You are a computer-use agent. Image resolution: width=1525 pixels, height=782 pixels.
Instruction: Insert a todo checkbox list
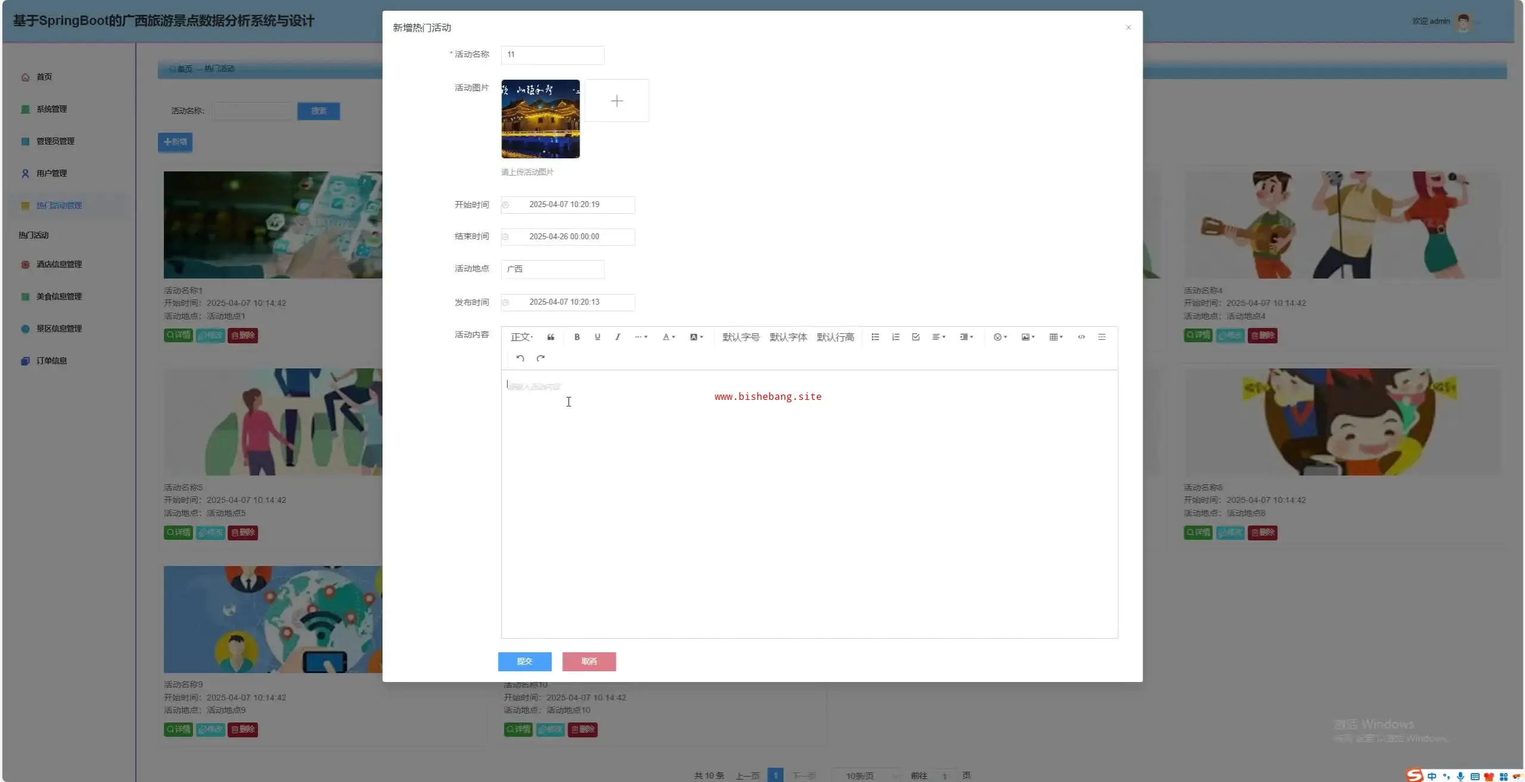click(x=916, y=337)
